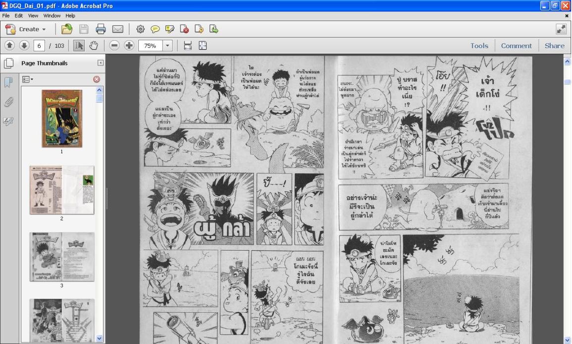Add a sticky note comment
The width and height of the screenshot is (572, 344).
coord(155,29)
